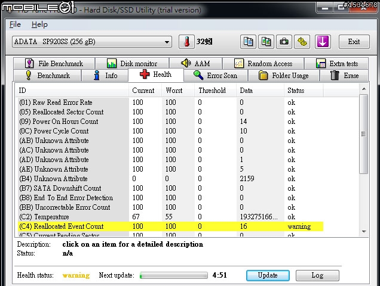
Task: Click the Exit button
Action: 354,42
